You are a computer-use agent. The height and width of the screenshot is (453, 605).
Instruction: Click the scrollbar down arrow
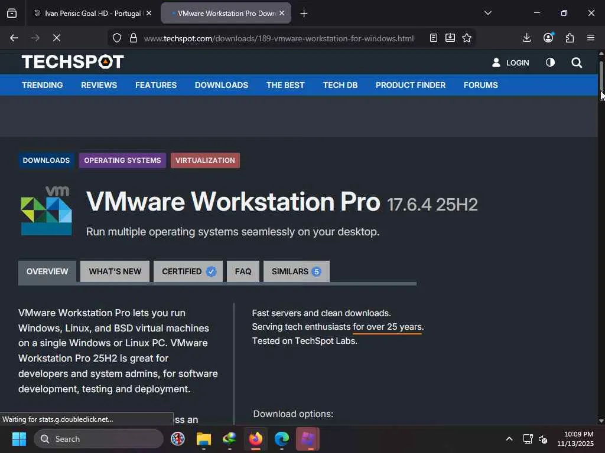click(x=601, y=421)
